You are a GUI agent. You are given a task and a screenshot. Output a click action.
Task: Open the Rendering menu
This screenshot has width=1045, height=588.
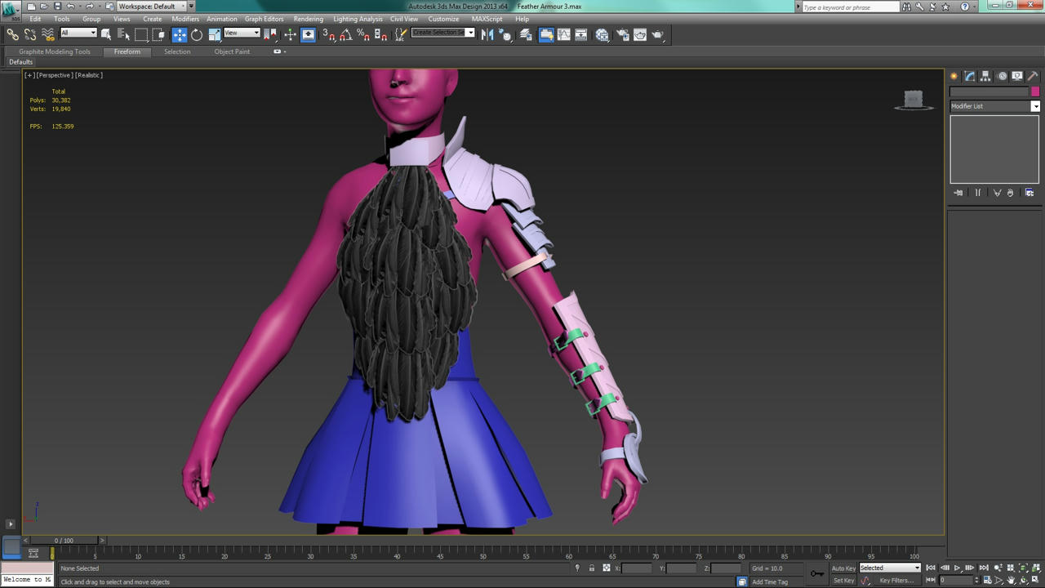point(308,19)
